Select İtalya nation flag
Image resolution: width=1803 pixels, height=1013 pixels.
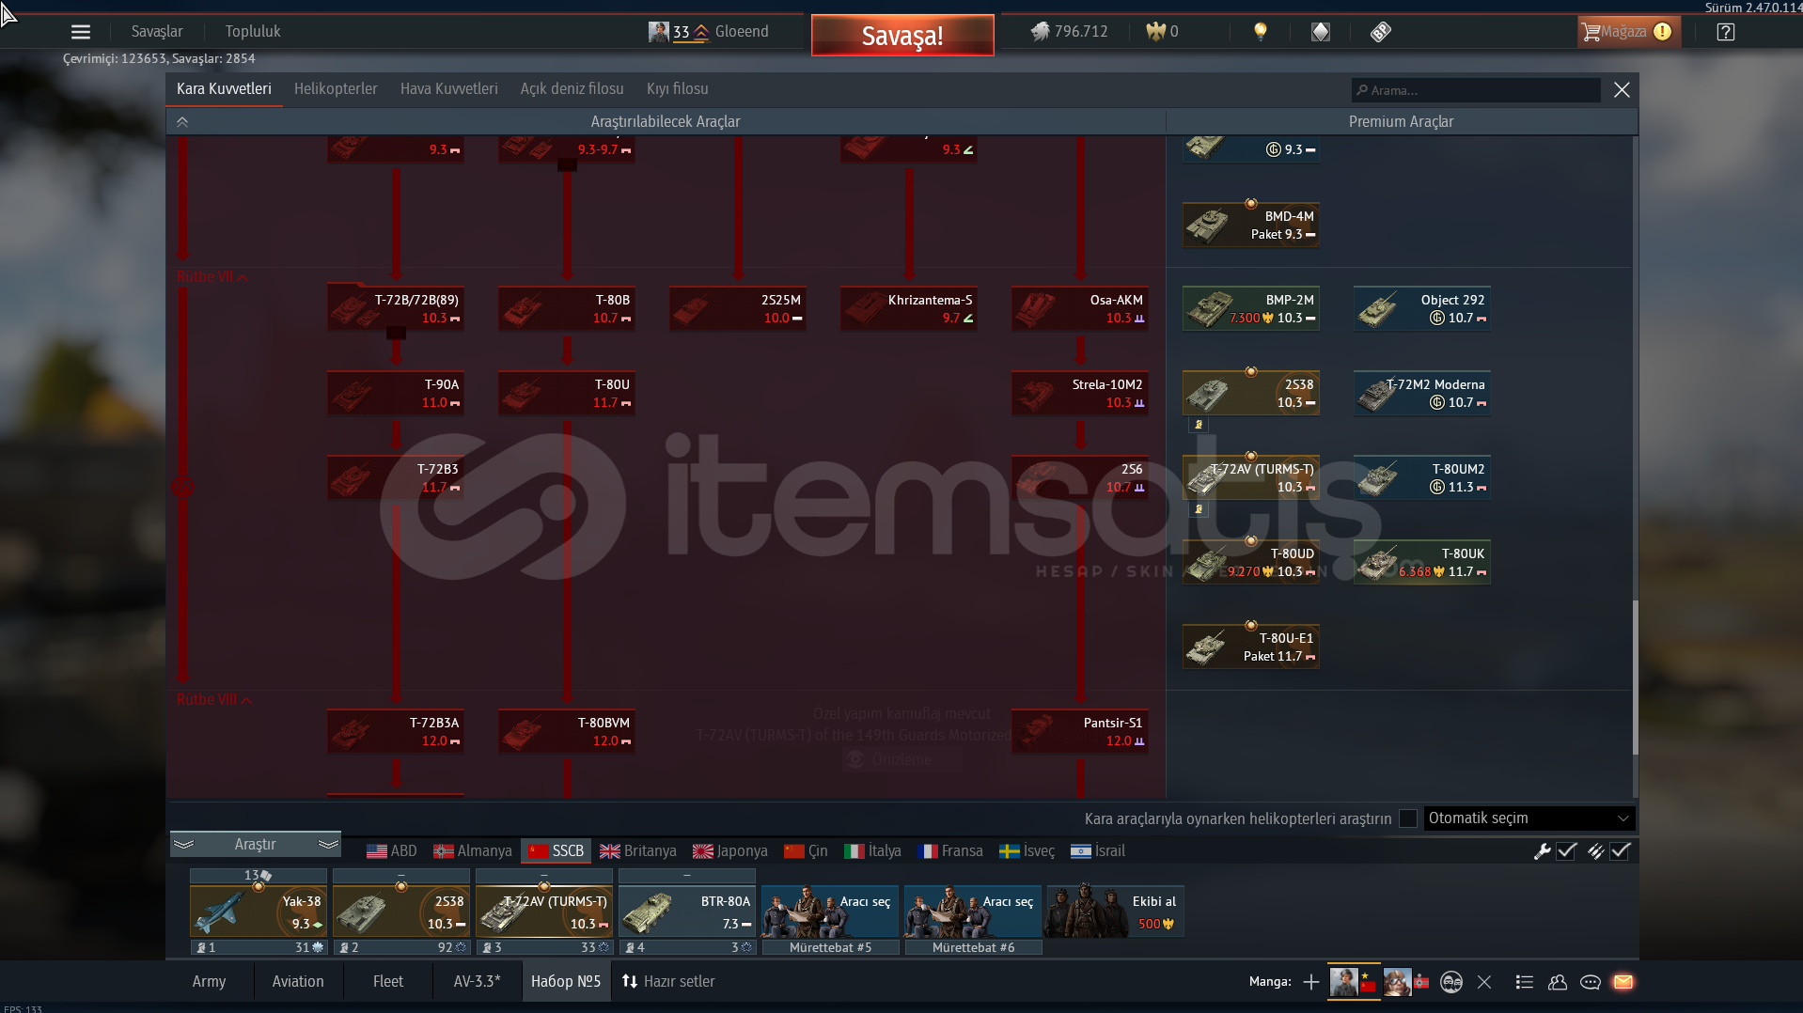[x=872, y=851]
